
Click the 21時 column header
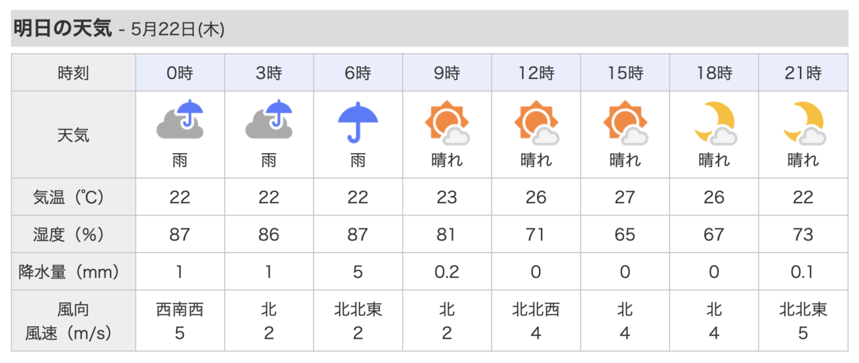(803, 73)
